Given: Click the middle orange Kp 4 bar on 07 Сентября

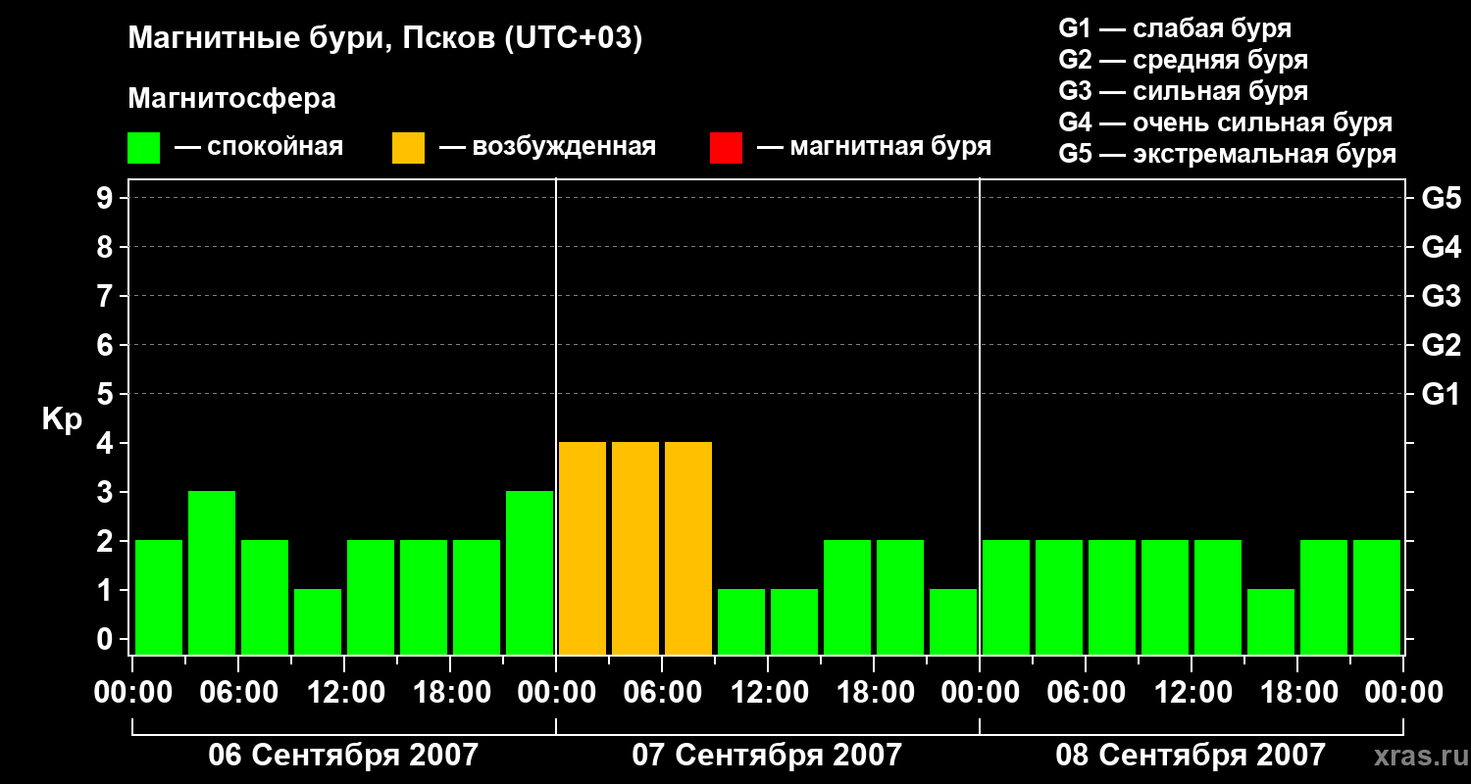Looking at the screenshot, I should coord(635,549).
